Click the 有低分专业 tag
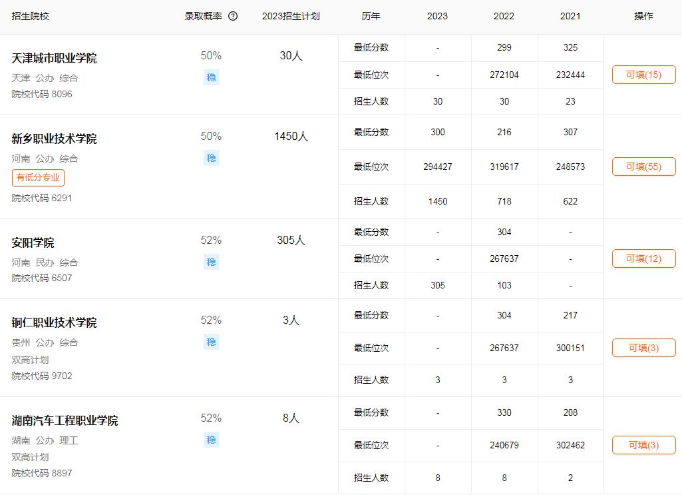Image resolution: width=682 pixels, height=495 pixels. [39, 178]
